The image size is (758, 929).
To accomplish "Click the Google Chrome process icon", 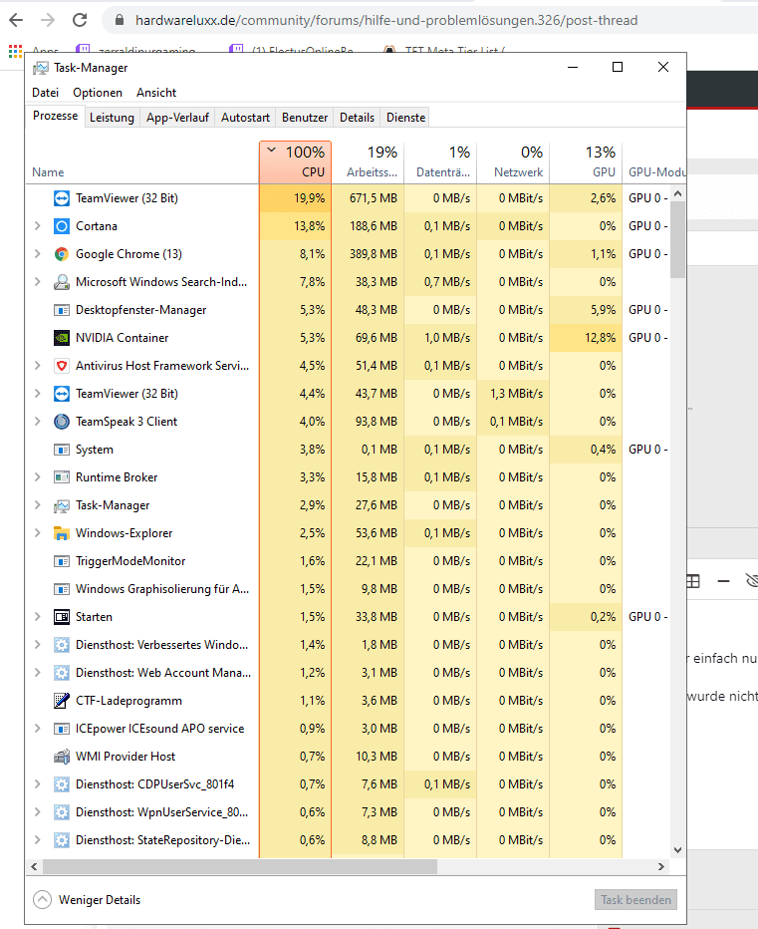I will (x=62, y=254).
